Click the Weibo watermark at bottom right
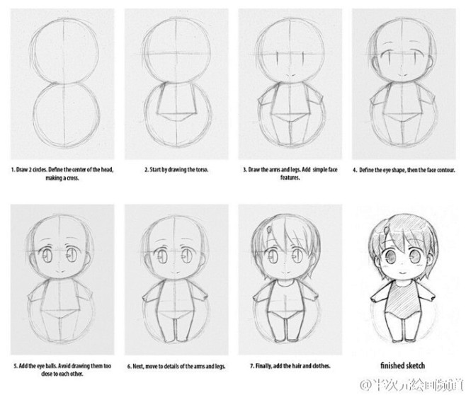The image size is (466, 395). [412, 385]
